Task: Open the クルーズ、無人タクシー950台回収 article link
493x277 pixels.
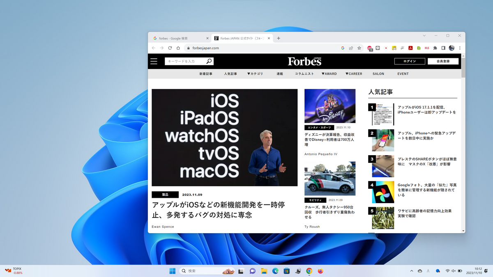Action: (329, 212)
